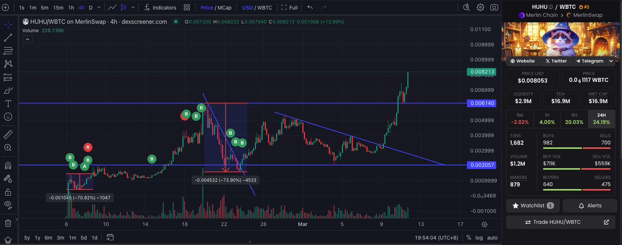622x245 pixels.
Task: Toggle lock all drawings padlock
Action: pos(8,192)
